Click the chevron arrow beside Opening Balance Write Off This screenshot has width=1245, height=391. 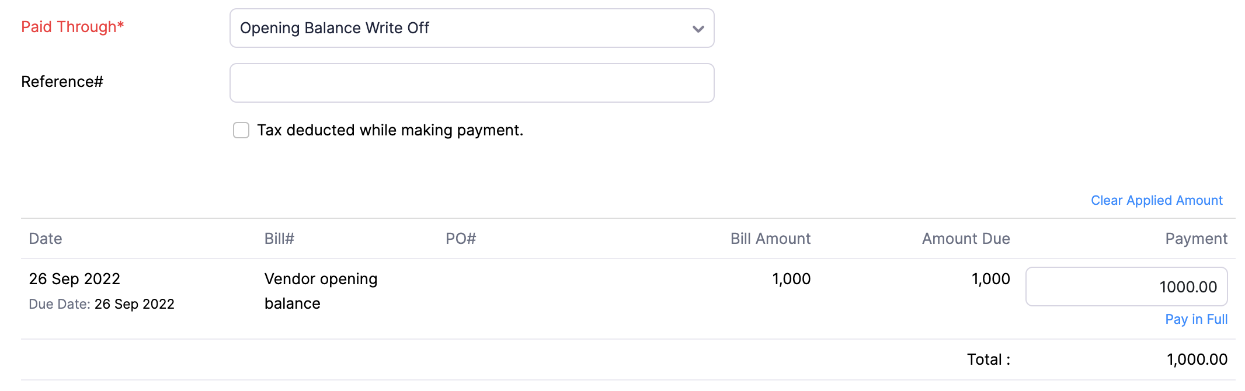point(698,29)
